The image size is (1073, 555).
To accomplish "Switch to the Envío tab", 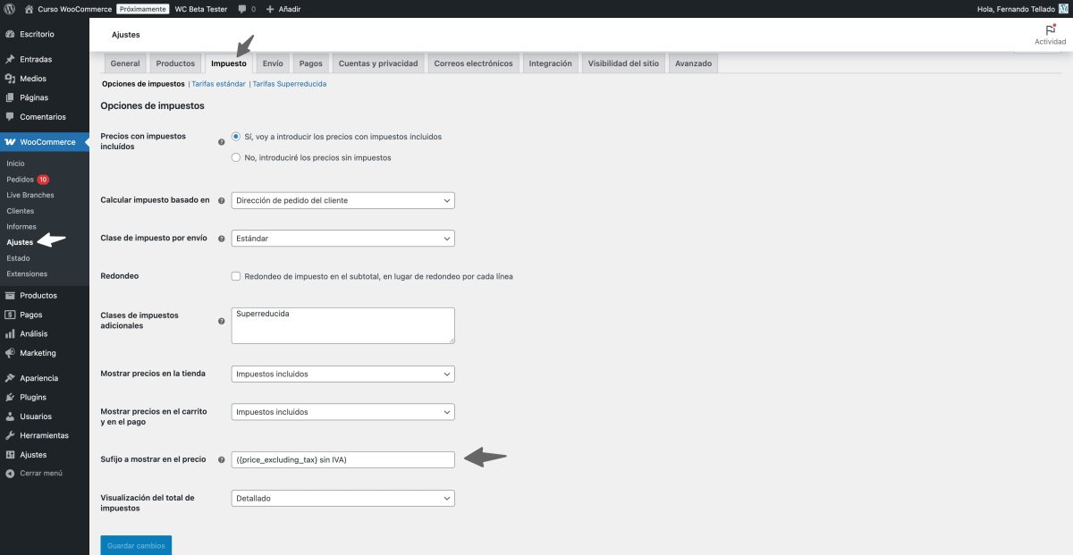I will coord(273,63).
